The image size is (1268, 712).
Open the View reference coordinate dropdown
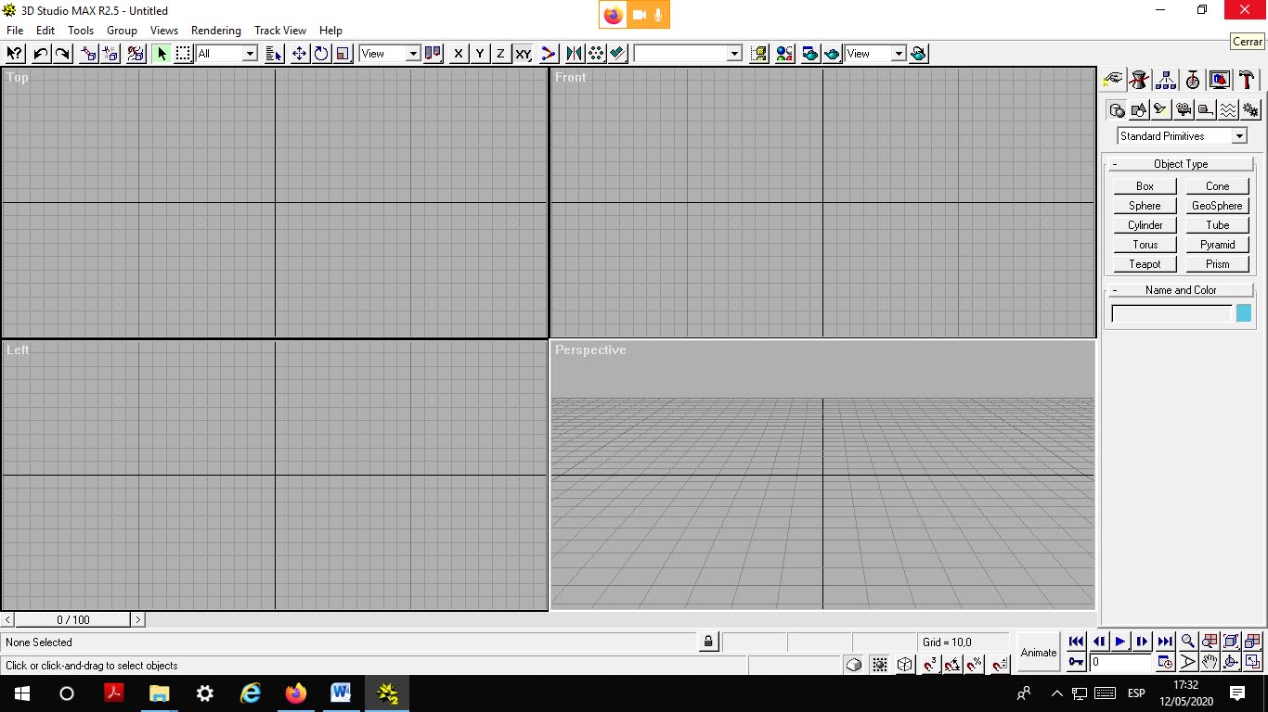pos(414,53)
